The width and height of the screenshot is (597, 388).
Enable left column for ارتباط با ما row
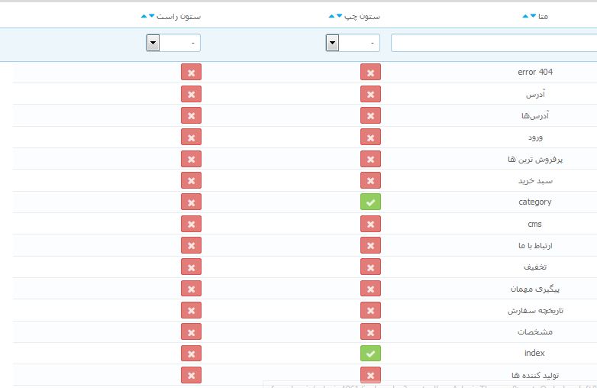pyautogui.click(x=370, y=246)
